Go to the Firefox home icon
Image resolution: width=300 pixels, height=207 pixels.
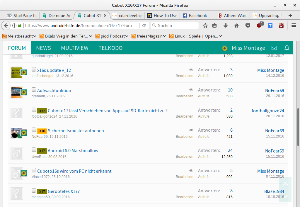[x=237, y=26]
